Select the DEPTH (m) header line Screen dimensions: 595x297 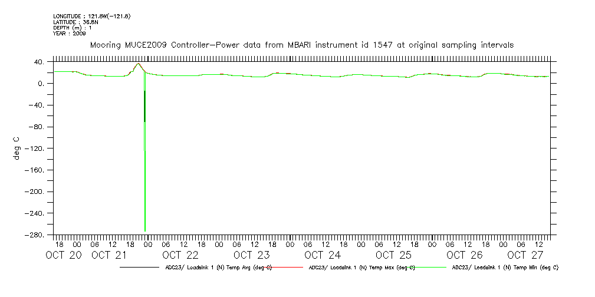[x=72, y=28]
